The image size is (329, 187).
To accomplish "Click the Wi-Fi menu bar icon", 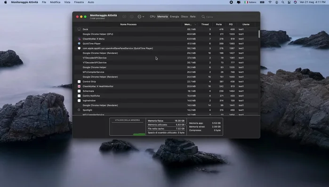I will click(x=270, y=2).
